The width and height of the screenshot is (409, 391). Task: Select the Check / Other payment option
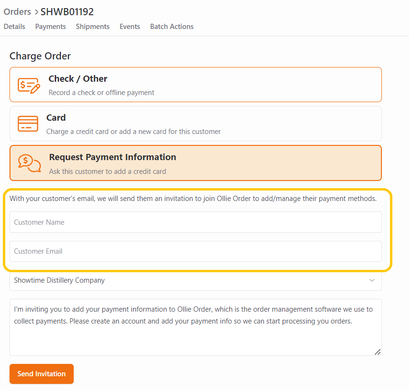tap(195, 85)
